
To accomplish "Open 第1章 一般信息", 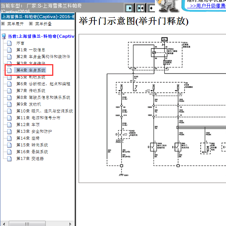I will (x=31, y=50).
